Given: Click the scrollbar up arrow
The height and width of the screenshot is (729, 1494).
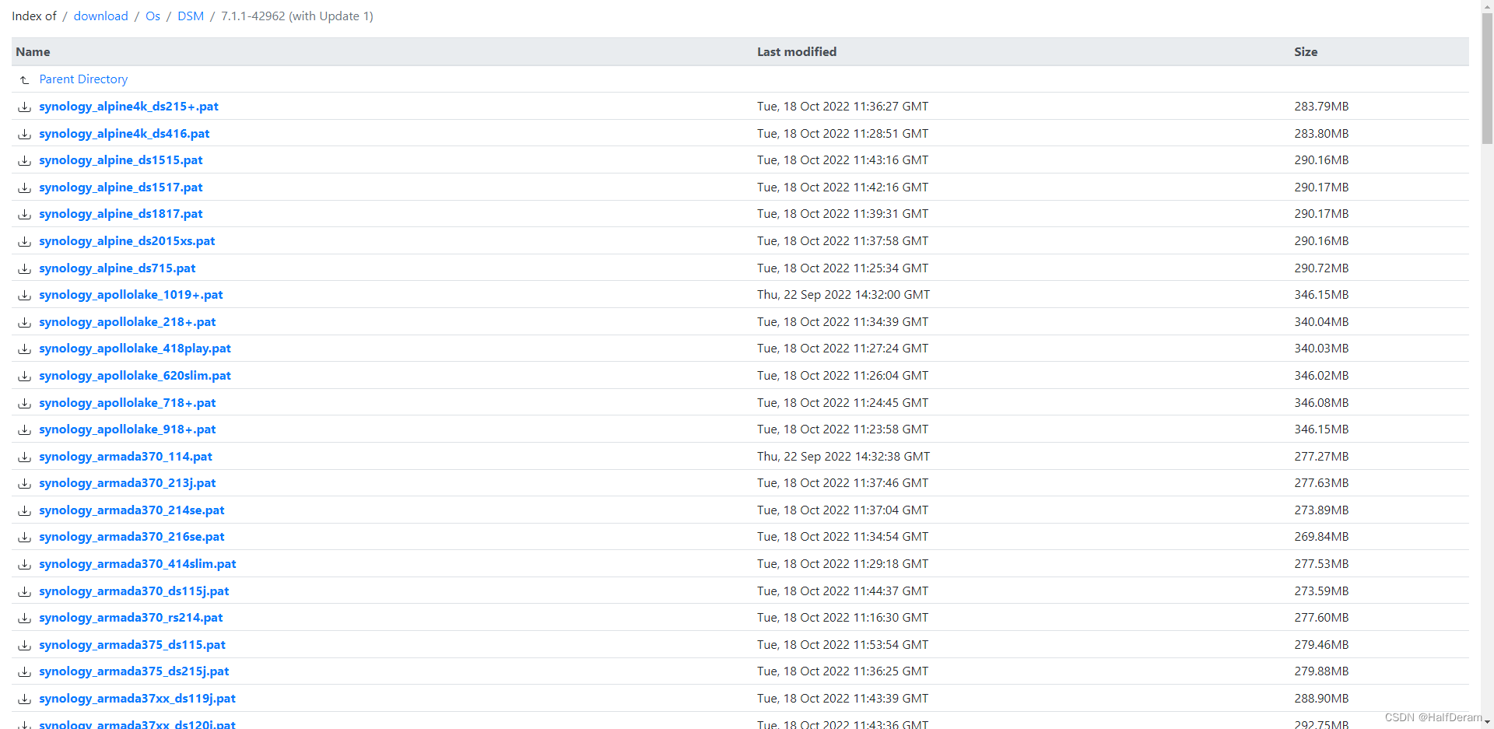Looking at the screenshot, I should pyautogui.click(x=1487, y=5).
